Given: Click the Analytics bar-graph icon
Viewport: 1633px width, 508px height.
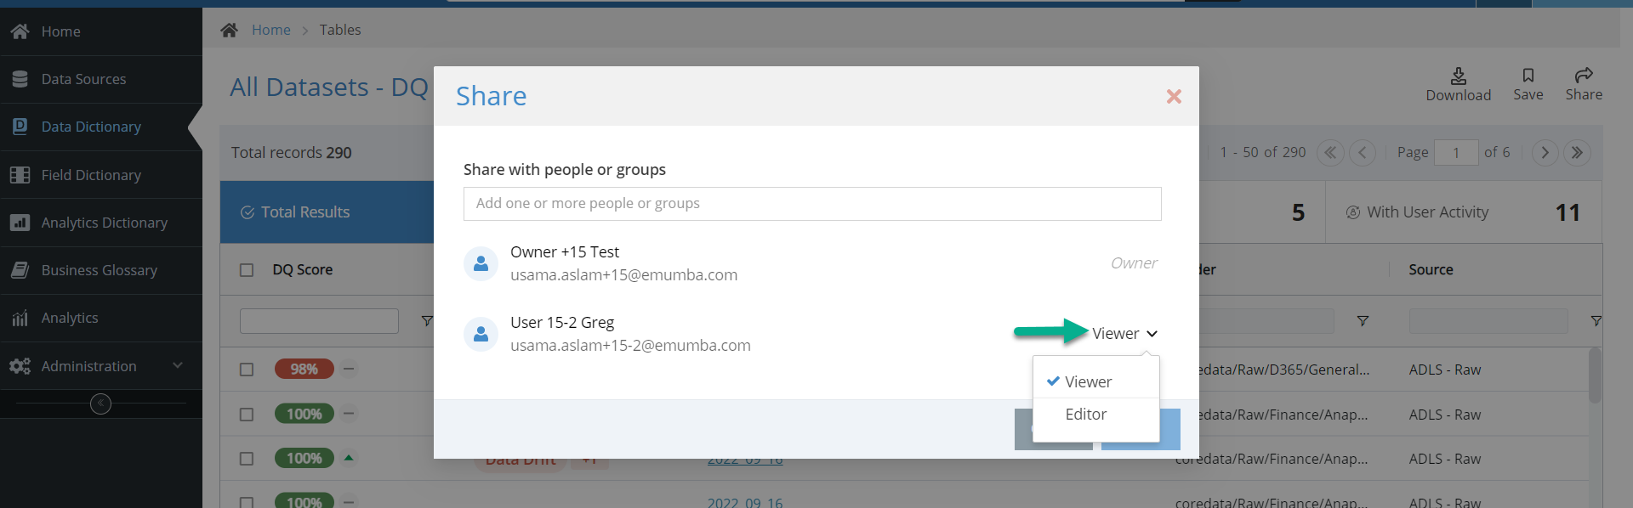Looking at the screenshot, I should (x=20, y=318).
